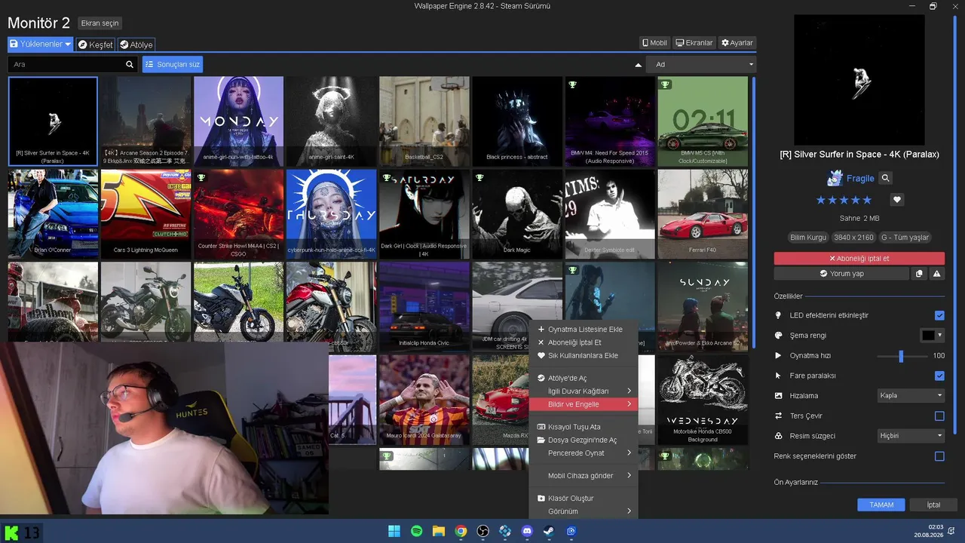Viewport: 965px width, 543px height.
Task: Open Steam from the taskbar
Action: pos(550,531)
